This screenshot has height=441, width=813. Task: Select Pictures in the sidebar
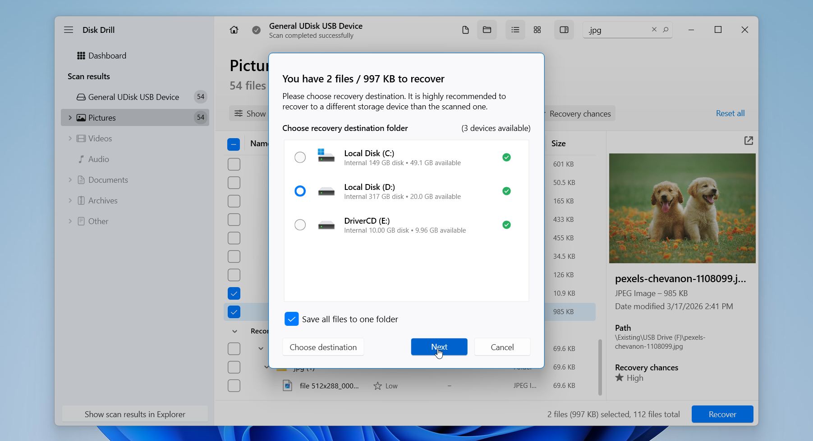pyautogui.click(x=102, y=117)
